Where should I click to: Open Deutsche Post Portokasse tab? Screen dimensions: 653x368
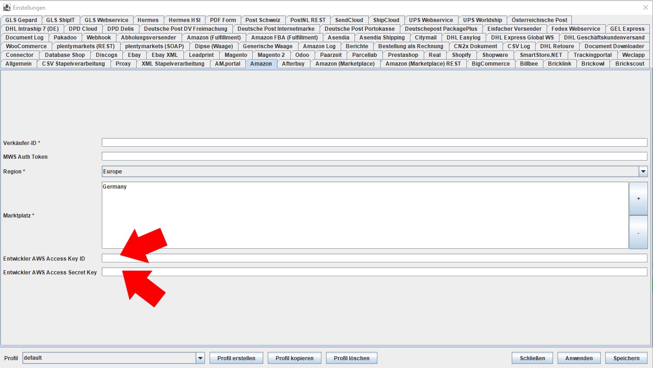tap(360, 29)
